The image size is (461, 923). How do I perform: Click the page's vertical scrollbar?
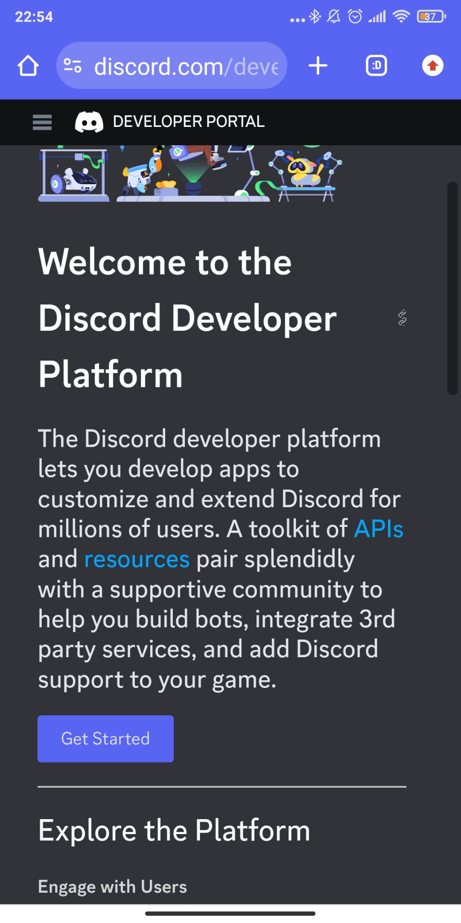click(452, 288)
